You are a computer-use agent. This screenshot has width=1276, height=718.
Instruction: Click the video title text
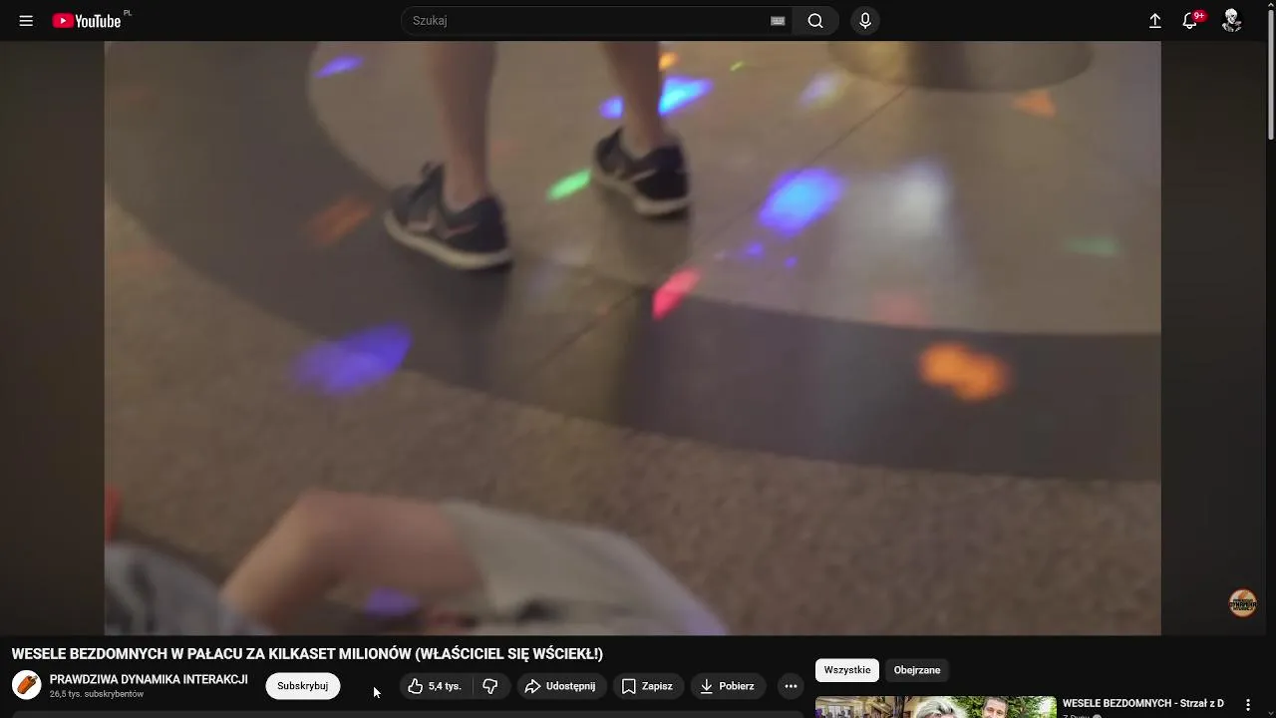click(307, 654)
